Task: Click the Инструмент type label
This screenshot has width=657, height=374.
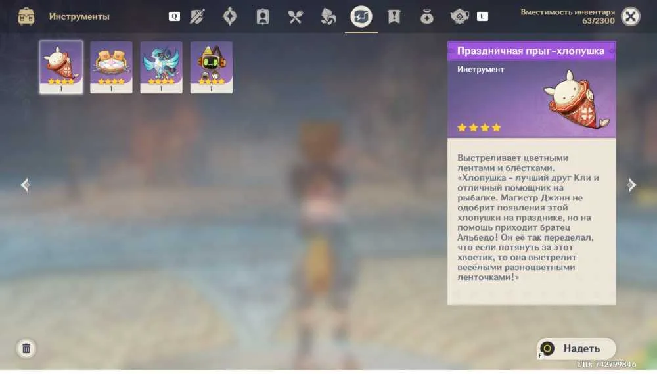Action: click(x=481, y=69)
